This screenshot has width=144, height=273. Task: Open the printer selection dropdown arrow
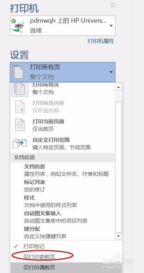point(111,26)
